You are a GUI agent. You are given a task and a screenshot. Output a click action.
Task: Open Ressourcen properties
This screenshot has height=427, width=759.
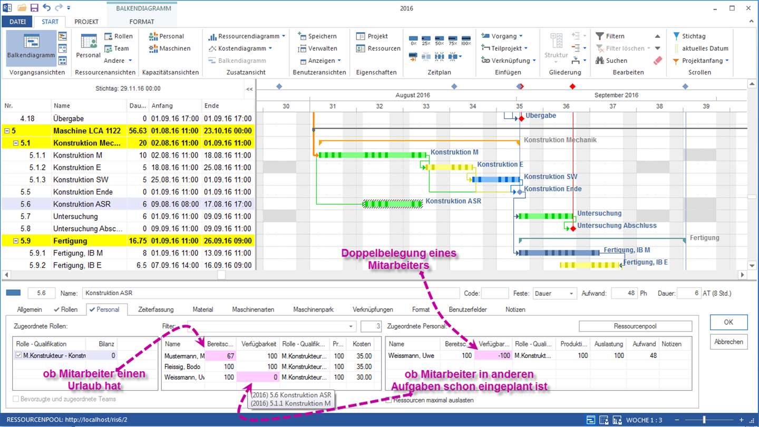pyautogui.click(x=378, y=48)
